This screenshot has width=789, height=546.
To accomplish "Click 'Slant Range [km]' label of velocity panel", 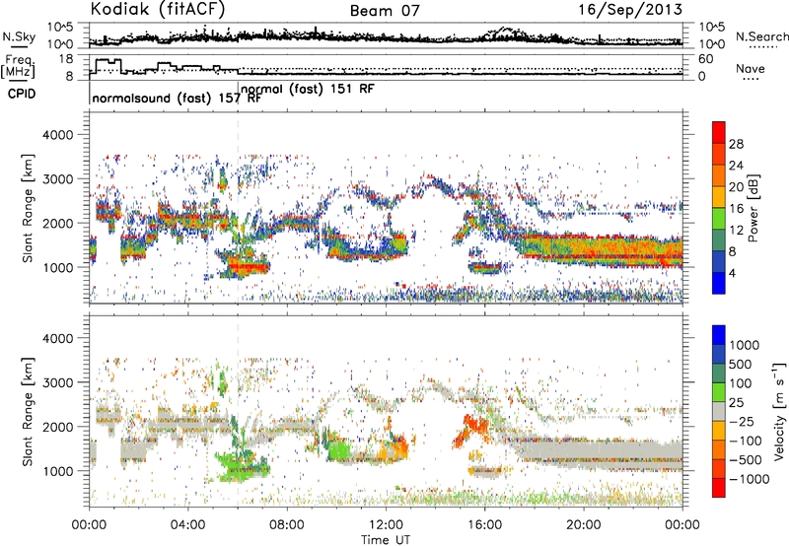I will 28,411.
